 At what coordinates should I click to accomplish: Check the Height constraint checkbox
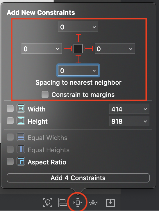[x=10, y=121]
